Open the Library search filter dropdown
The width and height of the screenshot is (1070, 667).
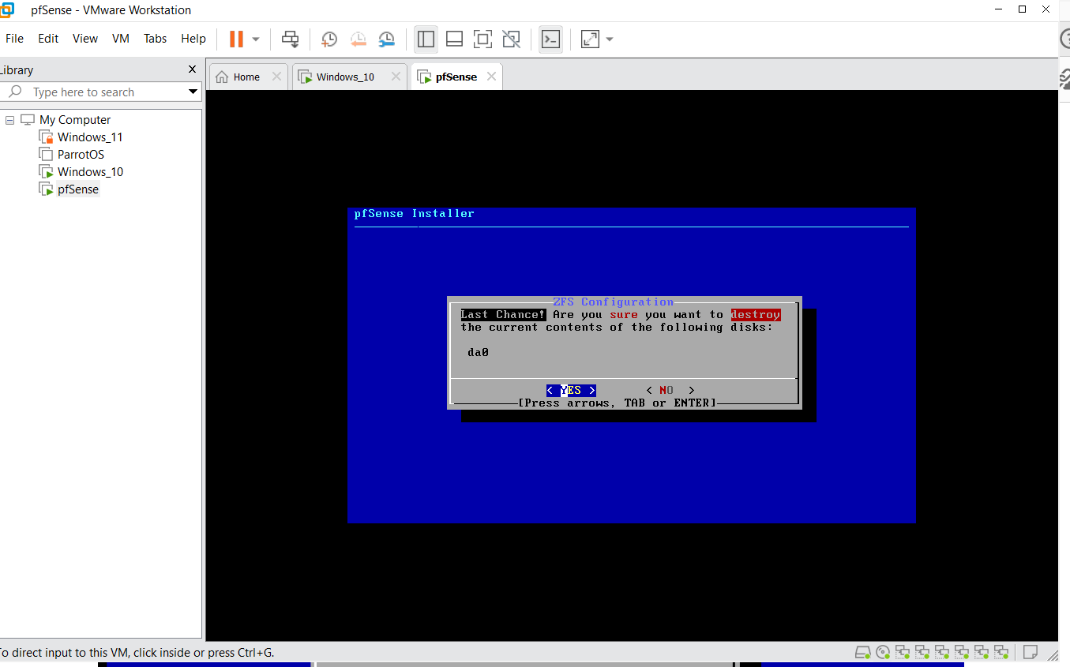(x=193, y=92)
